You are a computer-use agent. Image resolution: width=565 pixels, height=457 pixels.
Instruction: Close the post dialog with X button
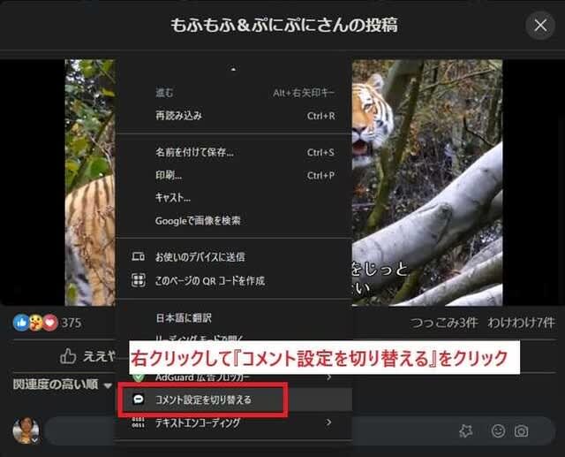540,25
